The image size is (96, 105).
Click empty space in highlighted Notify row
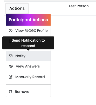tap(38, 56)
